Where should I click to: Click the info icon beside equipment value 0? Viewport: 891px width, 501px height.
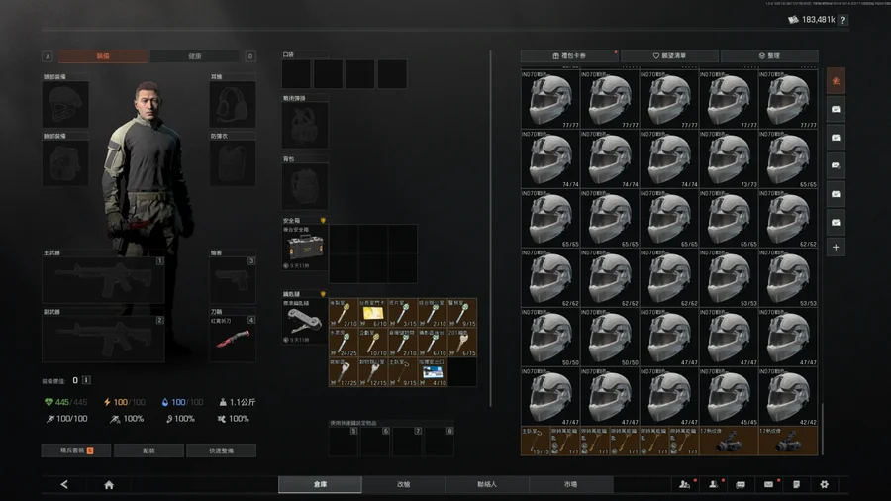coord(86,380)
